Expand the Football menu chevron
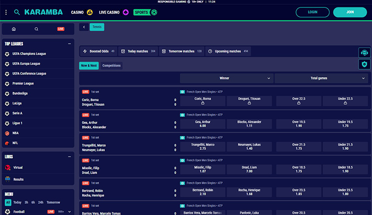 pos(69,212)
